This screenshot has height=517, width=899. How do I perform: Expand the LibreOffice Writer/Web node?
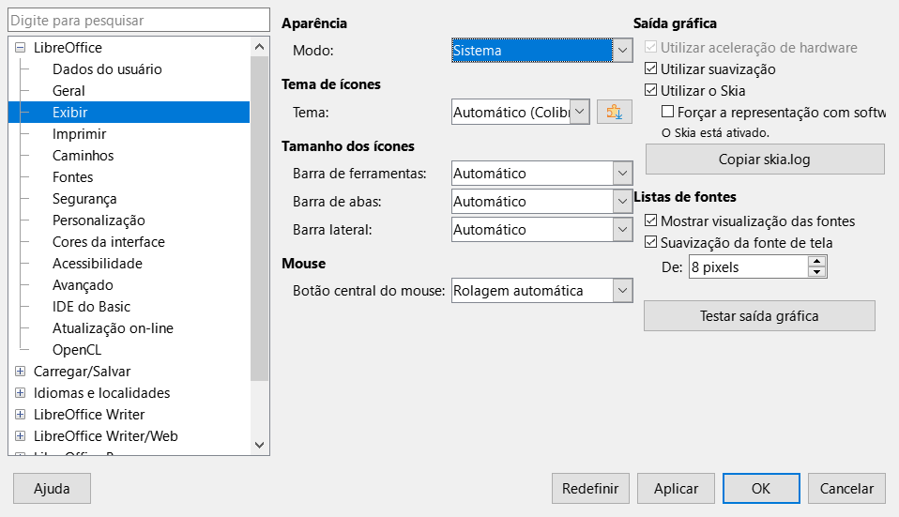20,435
